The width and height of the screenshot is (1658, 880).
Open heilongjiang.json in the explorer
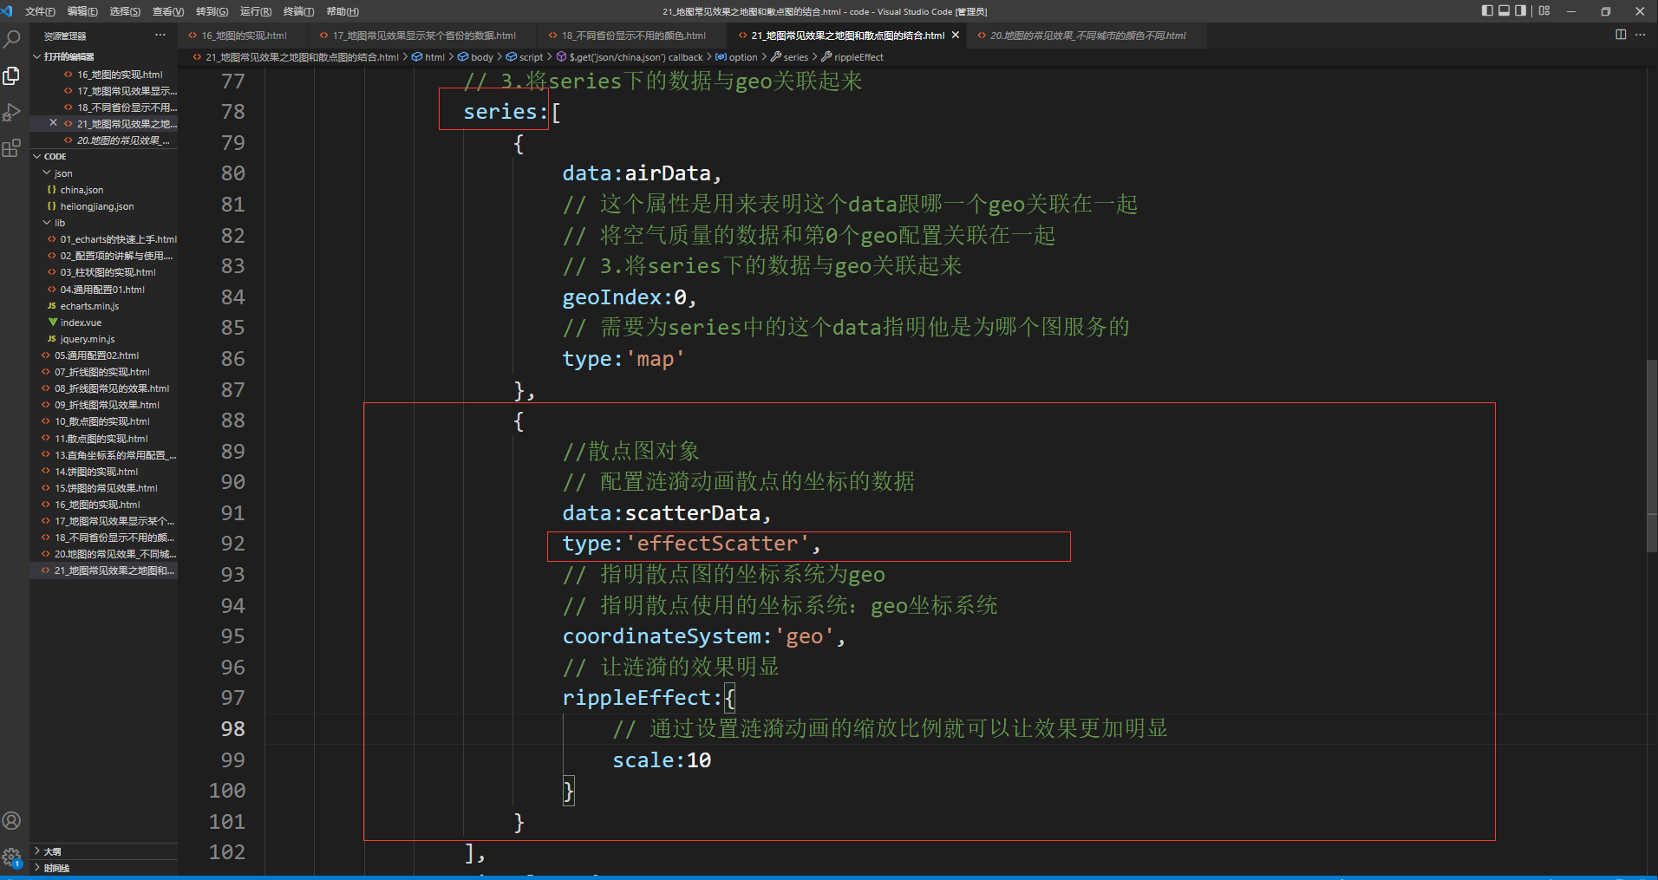coord(97,206)
